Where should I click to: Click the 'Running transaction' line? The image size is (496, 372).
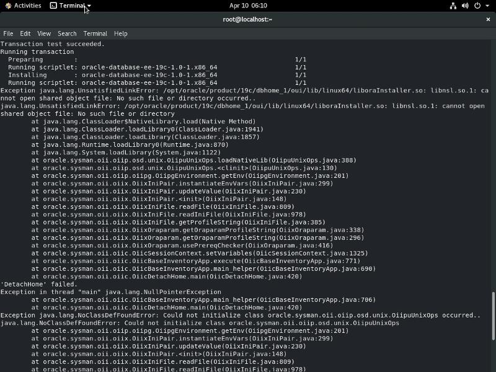coord(37,51)
